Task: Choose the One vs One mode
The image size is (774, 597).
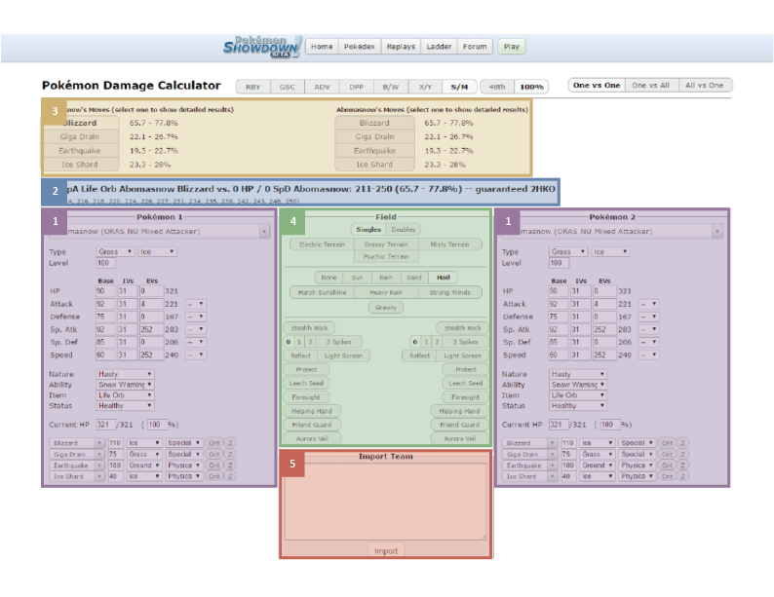Action: point(597,86)
